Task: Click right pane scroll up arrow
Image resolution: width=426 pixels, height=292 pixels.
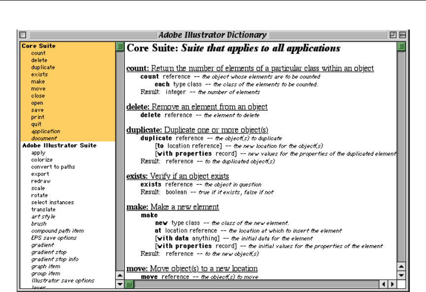Action: 401,266
